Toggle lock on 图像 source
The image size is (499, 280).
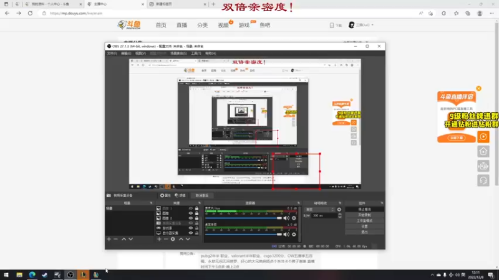pyautogui.click(x=196, y=213)
